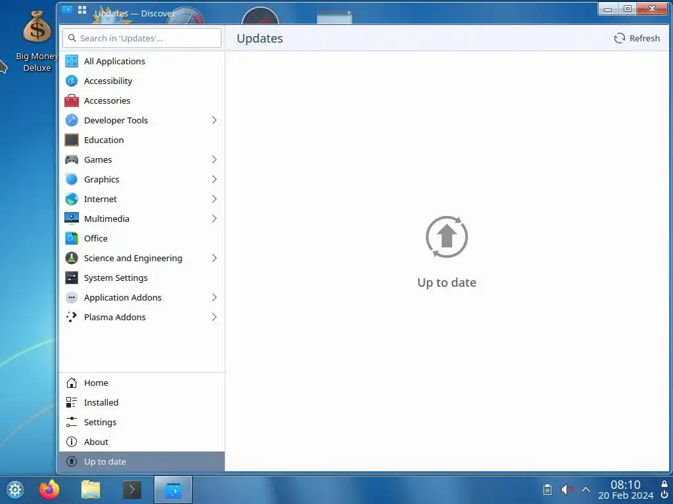Expand the Games category chevron

(214, 160)
